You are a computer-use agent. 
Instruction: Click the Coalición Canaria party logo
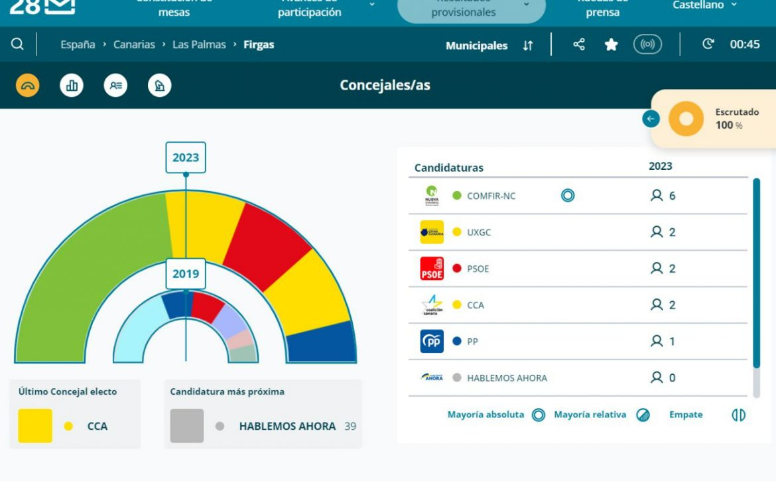432,305
